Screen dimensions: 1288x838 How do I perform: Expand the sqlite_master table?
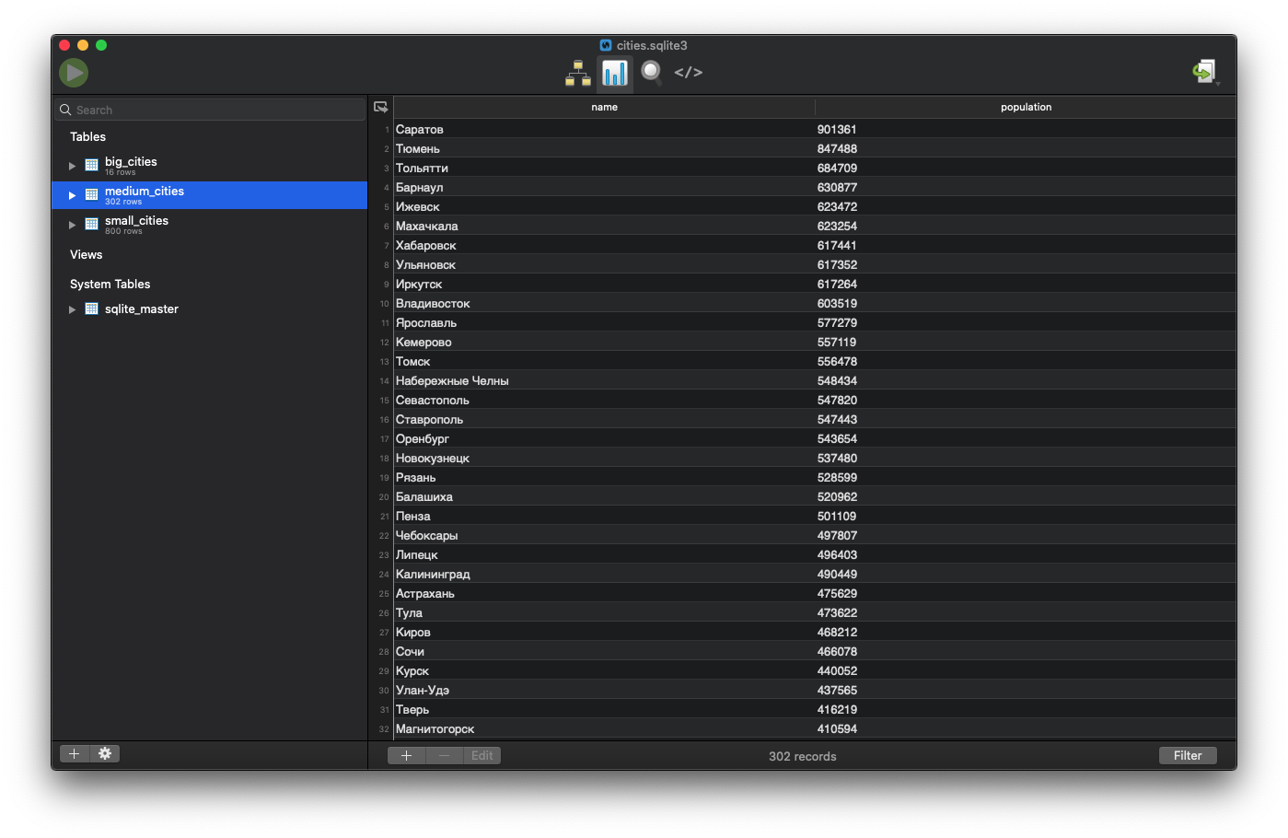[72, 309]
